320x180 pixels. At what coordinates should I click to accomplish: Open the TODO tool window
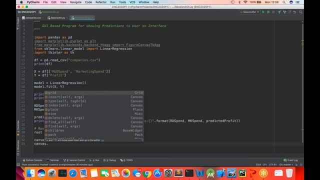click(x=126, y=160)
